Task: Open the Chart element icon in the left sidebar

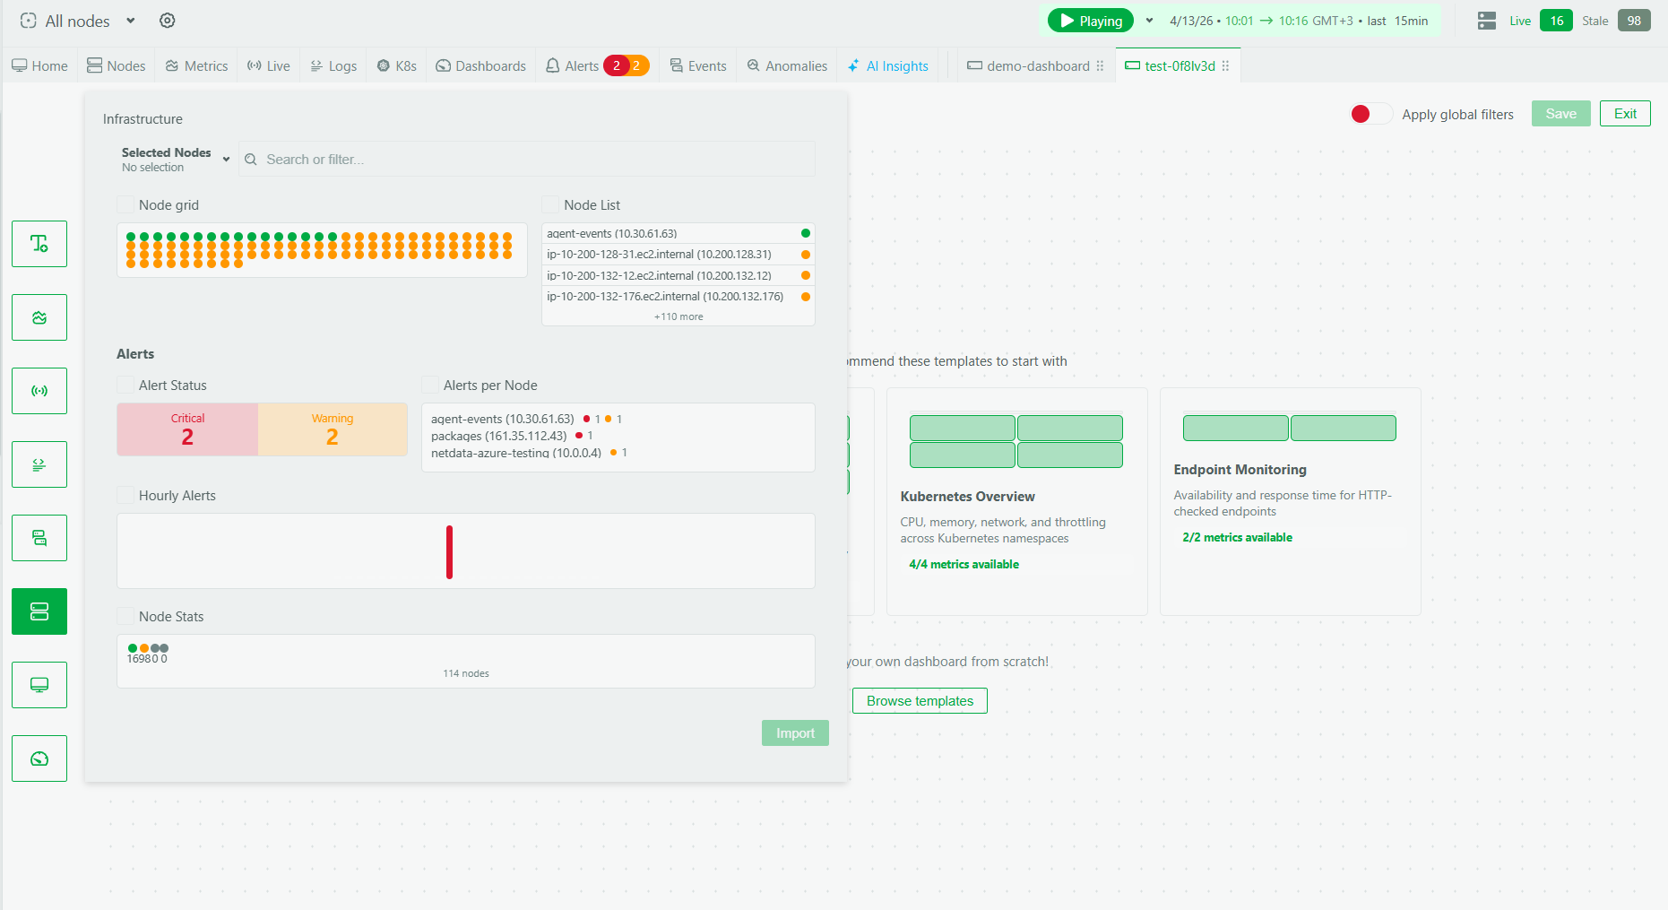Action: (x=39, y=316)
